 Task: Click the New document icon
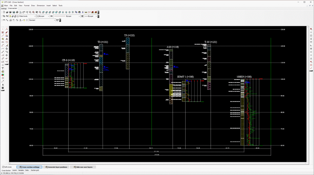(3, 12)
